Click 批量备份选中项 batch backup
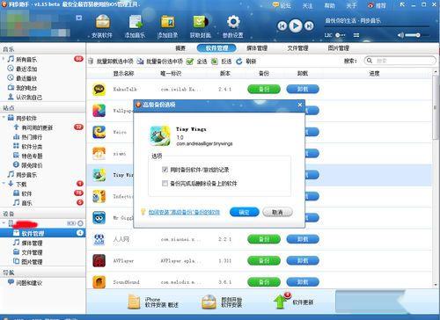 point(160,62)
